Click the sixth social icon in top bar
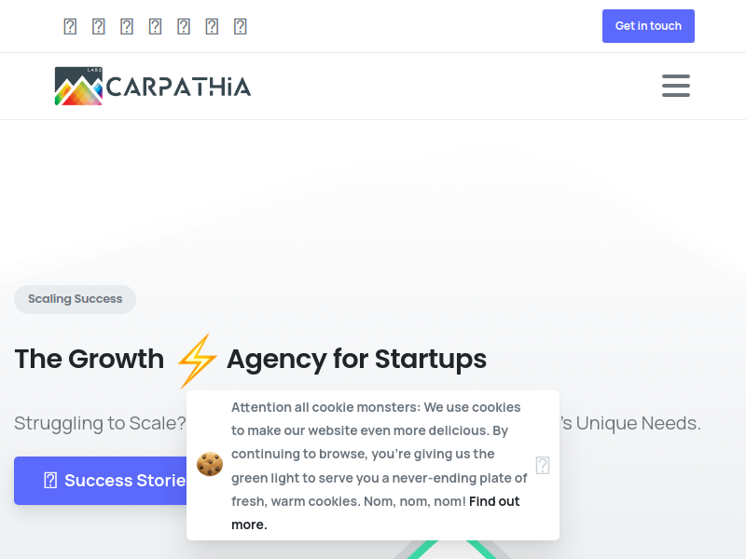This screenshot has width=746, height=559. [x=212, y=26]
